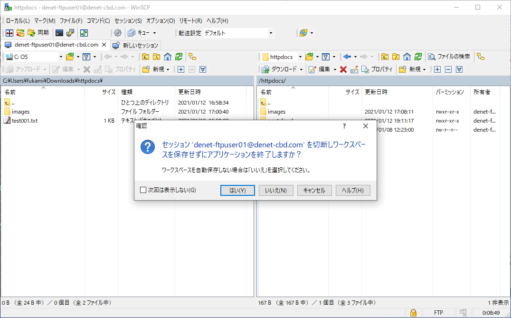Viewport: 511px width, 318px height.
Task: Close the 確認 dialog with X
Action: click(x=366, y=126)
